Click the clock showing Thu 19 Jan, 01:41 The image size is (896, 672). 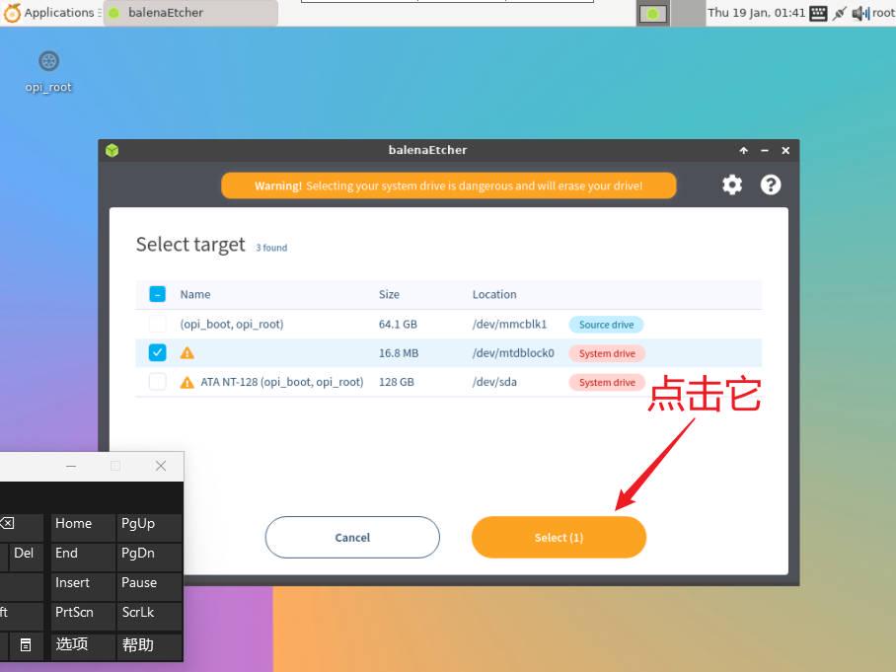pos(757,13)
